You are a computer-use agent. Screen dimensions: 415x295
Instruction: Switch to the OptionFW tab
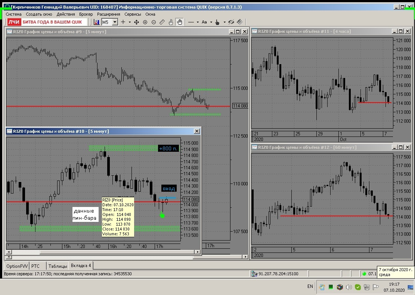[x=17, y=266]
